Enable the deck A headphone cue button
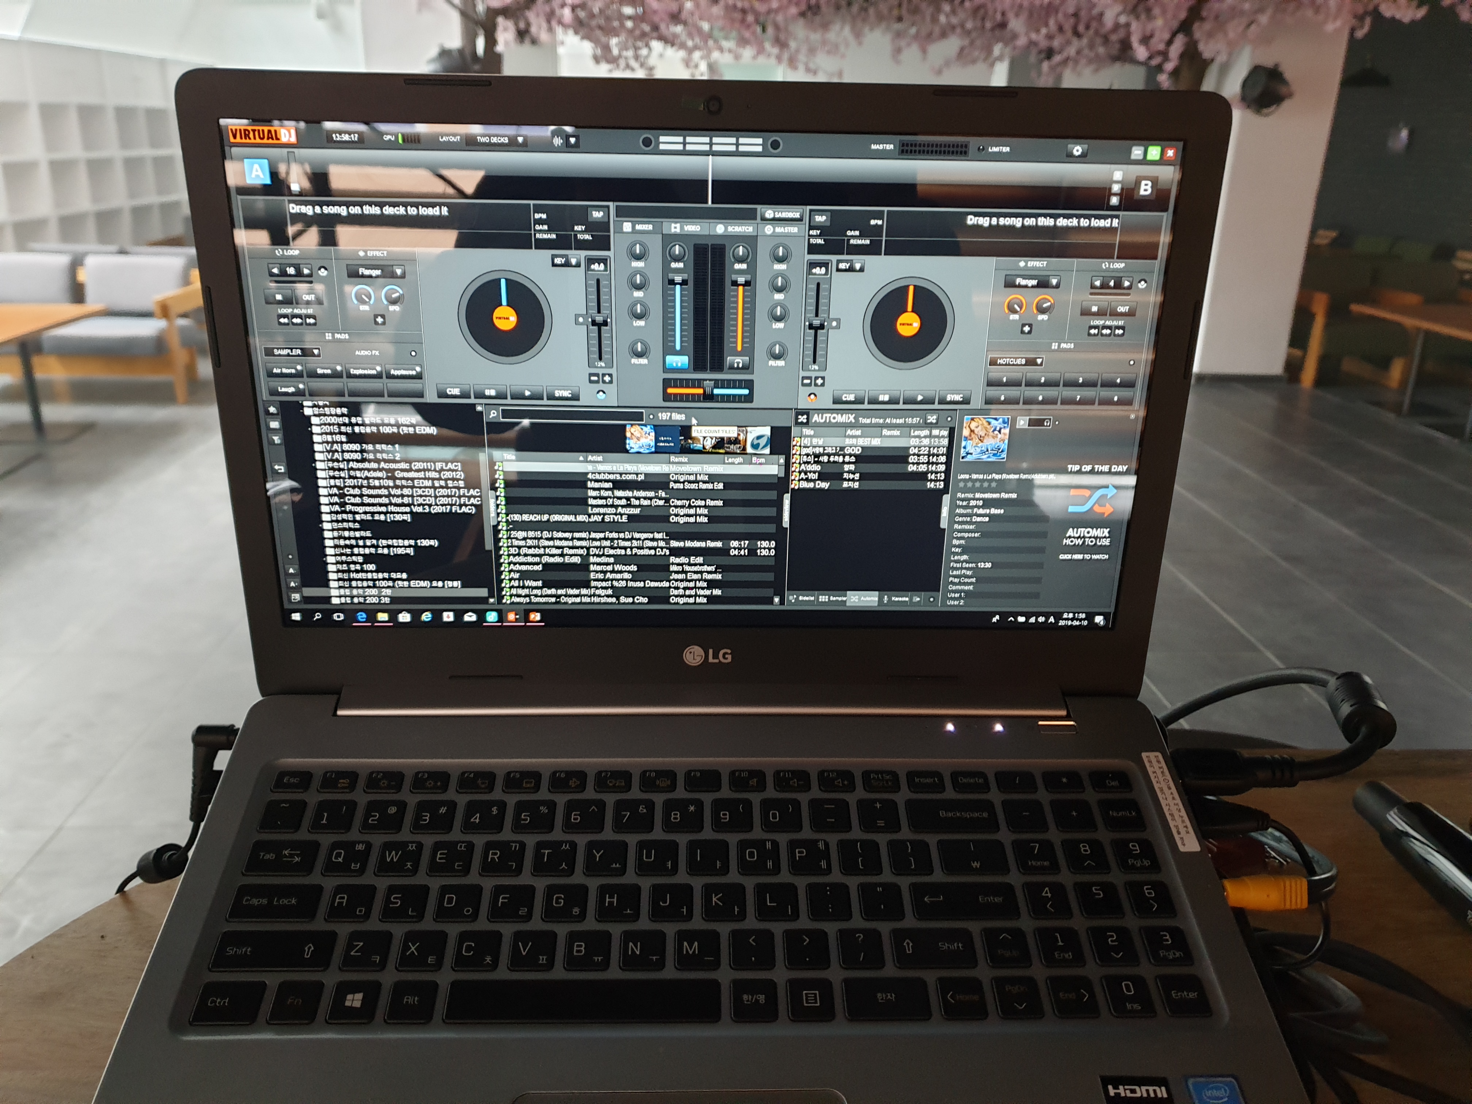Viewport: 1472px width, 1104px height. pos(677,362)
